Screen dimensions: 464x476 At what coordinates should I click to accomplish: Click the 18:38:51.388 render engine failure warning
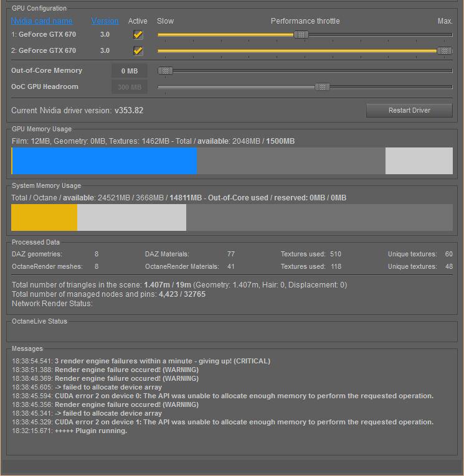tap(105, 370)
